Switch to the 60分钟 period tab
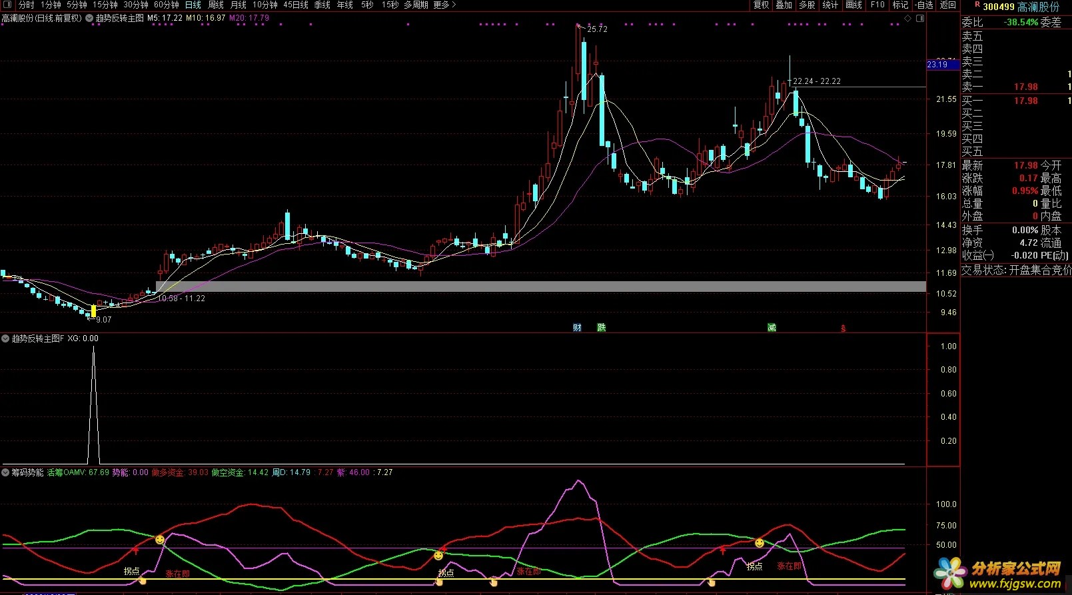This screenshot has height=595, width=1072. pos(166,5)
